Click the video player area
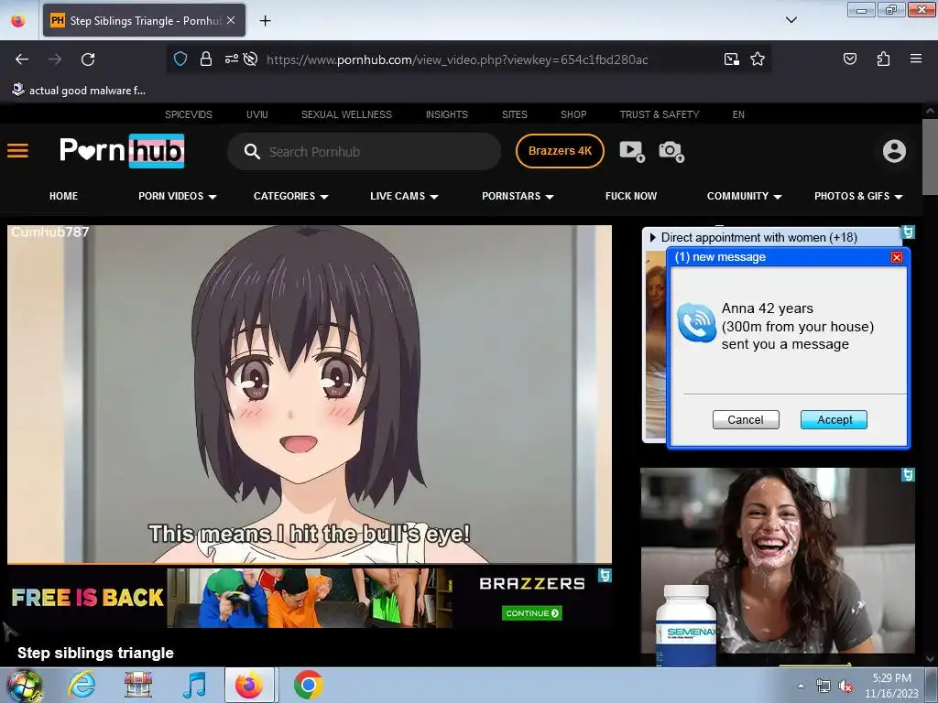938x703 pixels. point(310,394)
